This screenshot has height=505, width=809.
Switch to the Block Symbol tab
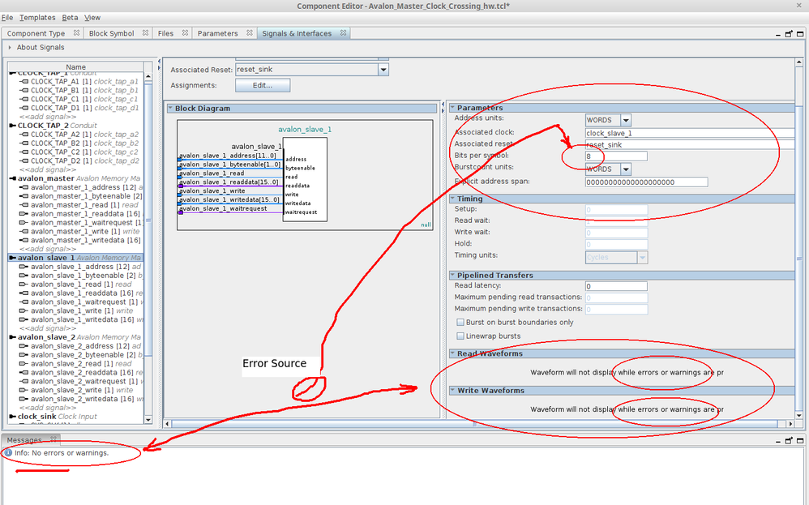[x=111, y=33]
